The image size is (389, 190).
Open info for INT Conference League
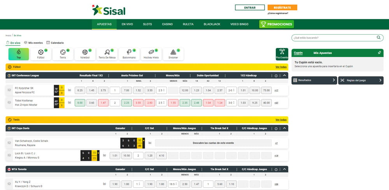(x=276, y=76)
